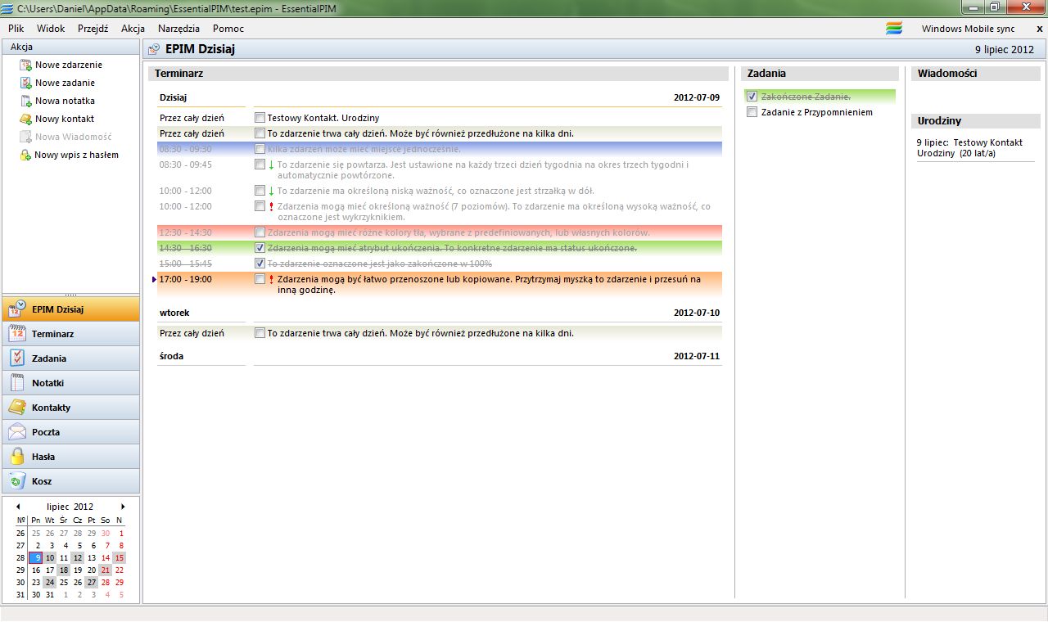This screenshot has height=622, width=1048.
Task: Select day 24 in mini calendar
Action: (x=50, y=582)
